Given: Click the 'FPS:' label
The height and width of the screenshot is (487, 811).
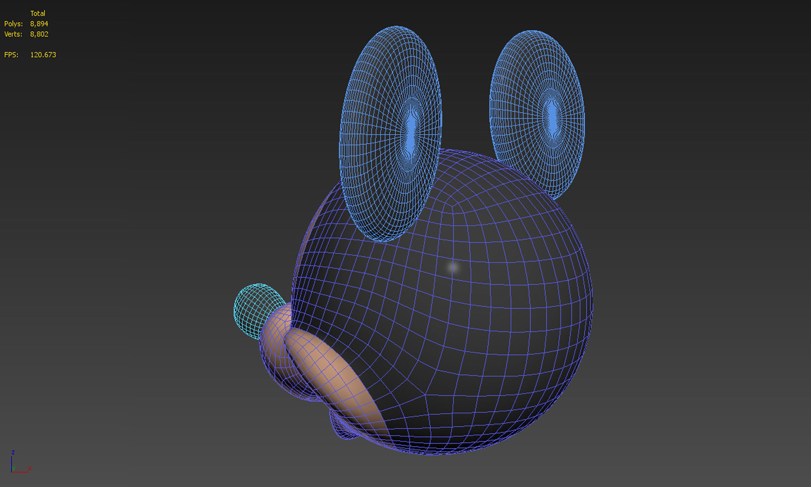Looking at the screenshot, I should pos(11,55).
